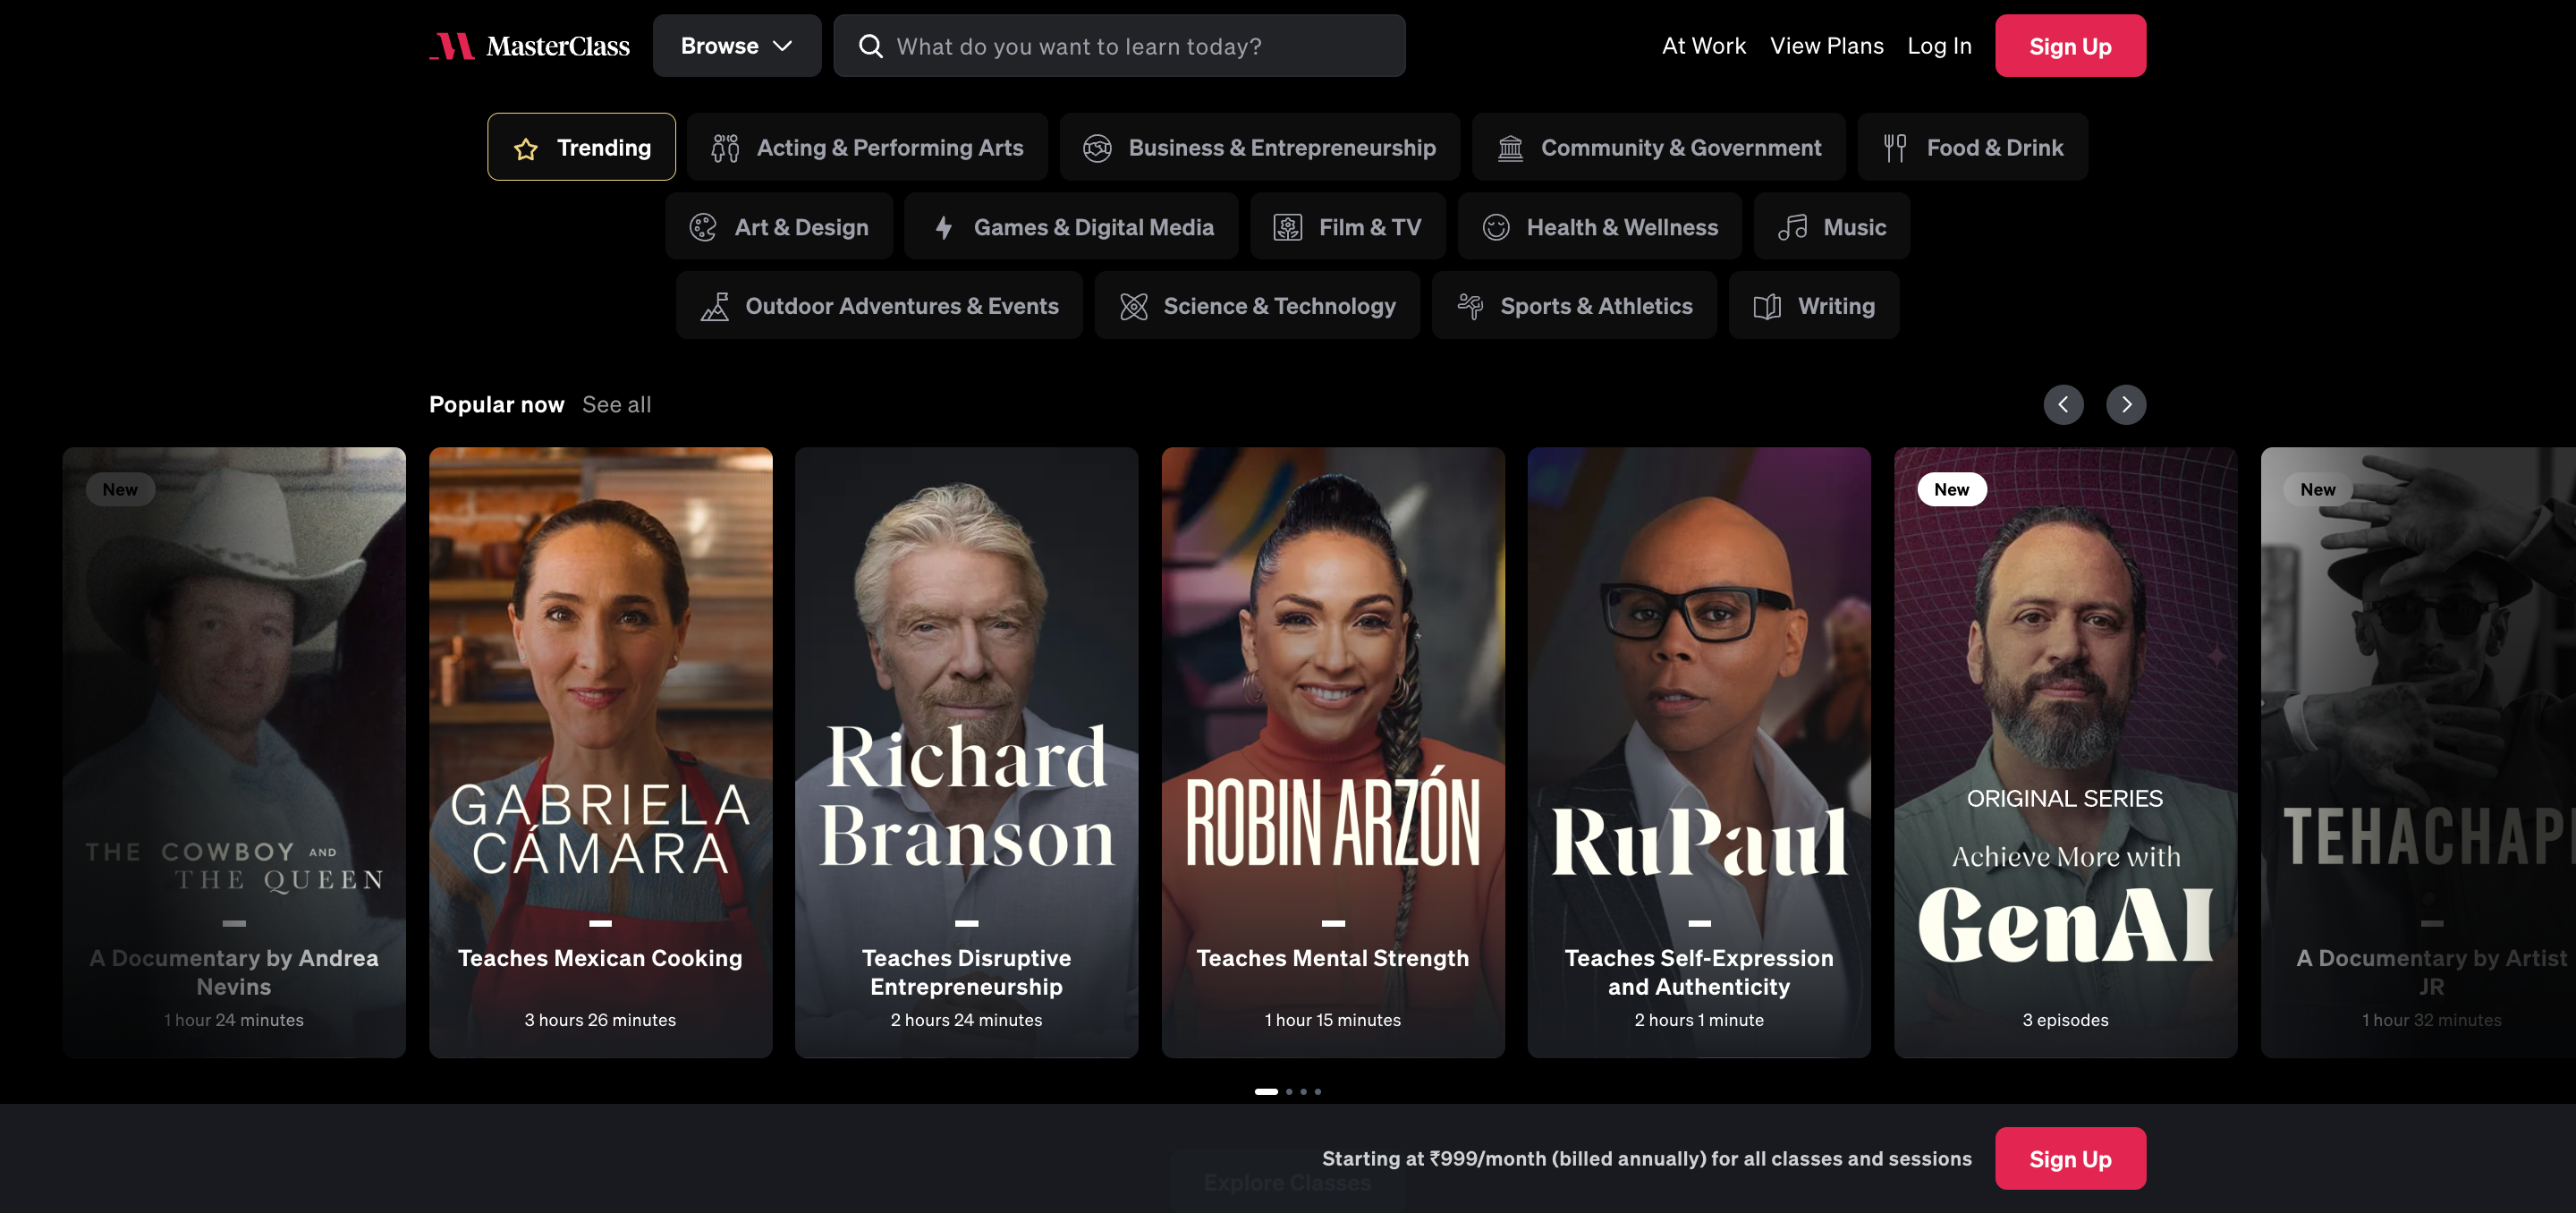Select Games & Digital Media category

[x=1071, y=227]
